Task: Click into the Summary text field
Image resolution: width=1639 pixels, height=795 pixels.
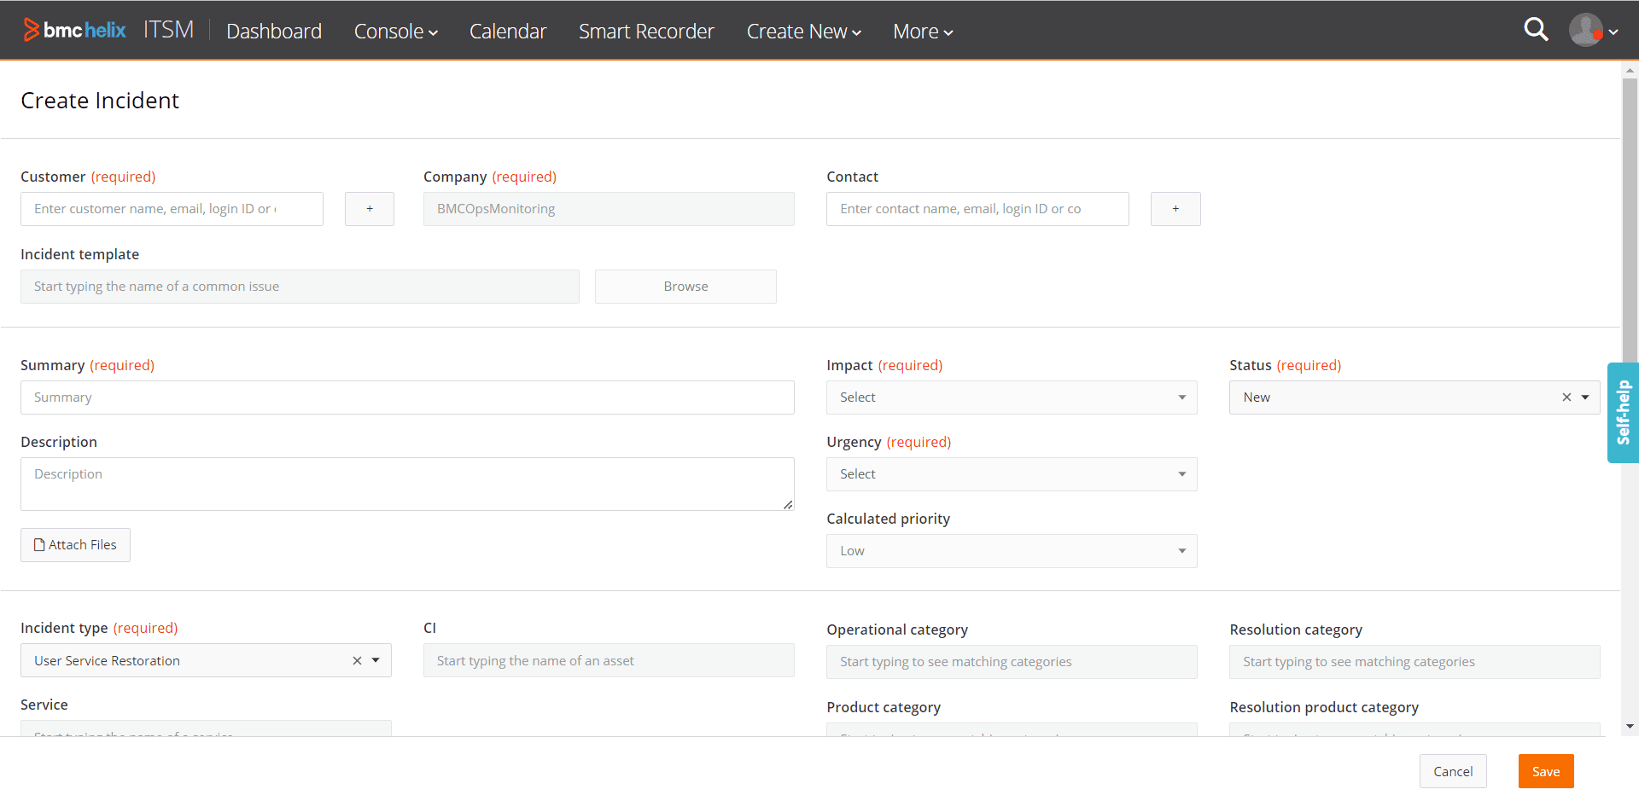Action: (x=407, y=397)
